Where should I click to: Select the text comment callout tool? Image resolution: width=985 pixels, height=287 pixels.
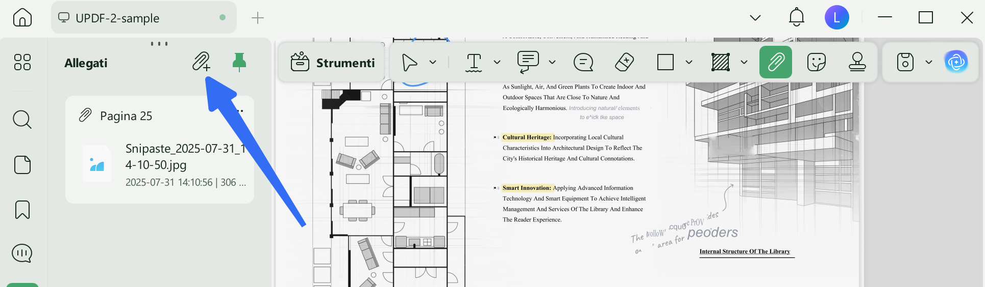(x=528, y=63)
